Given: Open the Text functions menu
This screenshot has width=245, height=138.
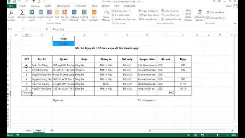Looking at the screenshot, I should click(57, 15).
